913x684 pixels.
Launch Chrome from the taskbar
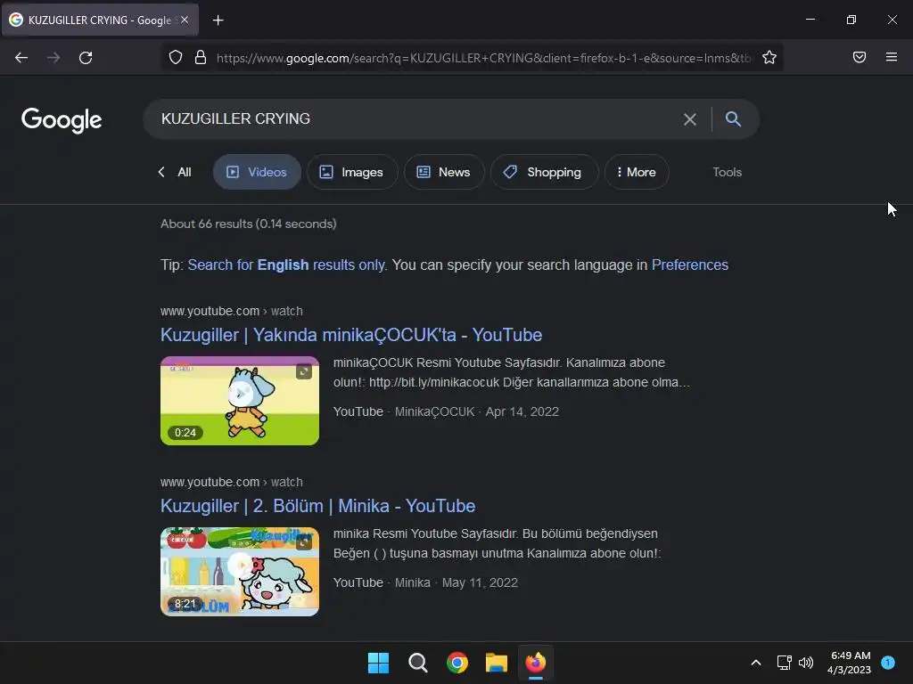pyautogui.click(x=457, y=663)
